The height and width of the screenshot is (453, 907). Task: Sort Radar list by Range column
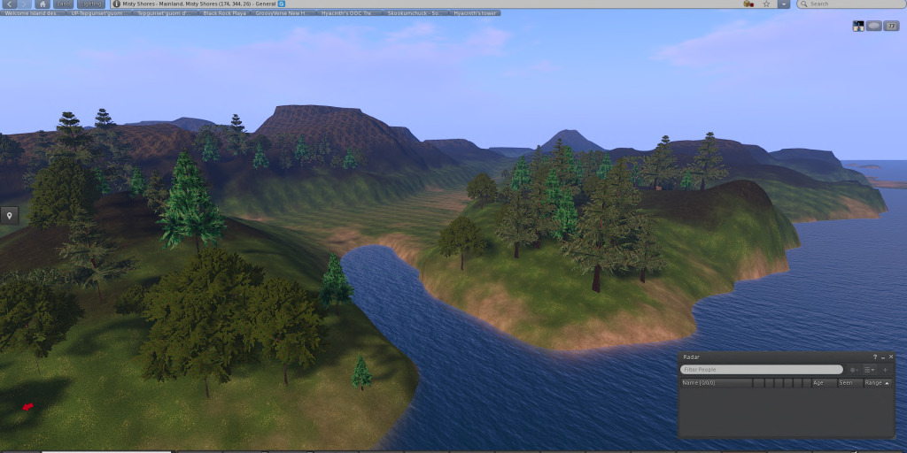click(x=877, y=383)
